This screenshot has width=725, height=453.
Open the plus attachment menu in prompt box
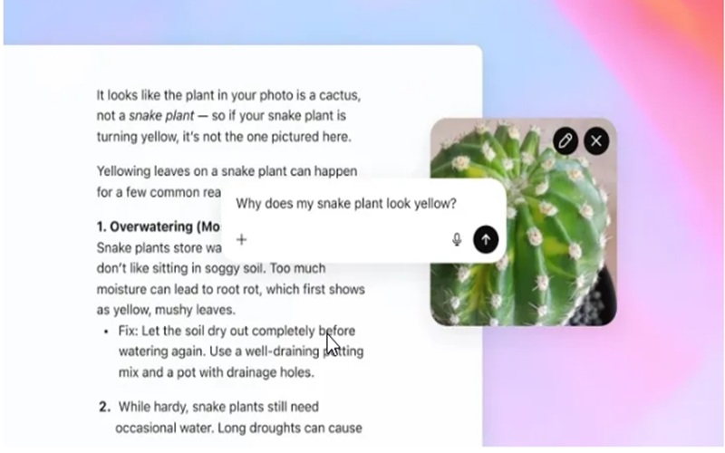click(x=241, y=239)
